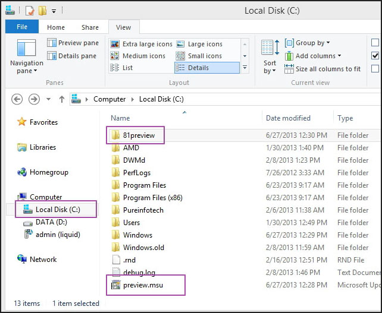Viewport: 382px width, 313px height.
Task: Sort by the Name column header
Action: click(x=120, y=118)
